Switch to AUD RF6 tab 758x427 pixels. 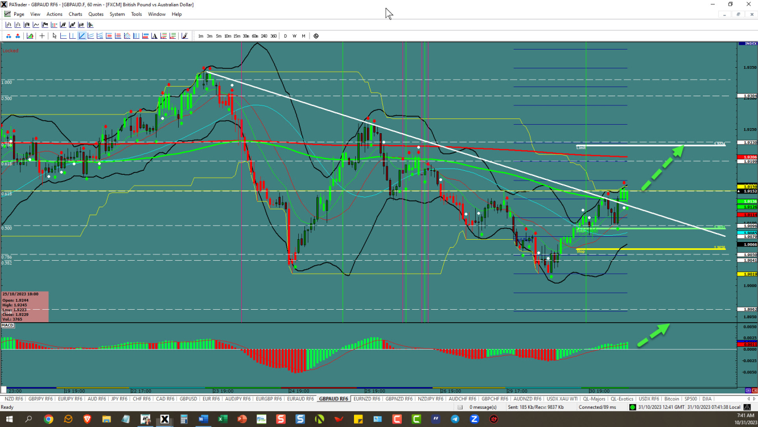97,399
